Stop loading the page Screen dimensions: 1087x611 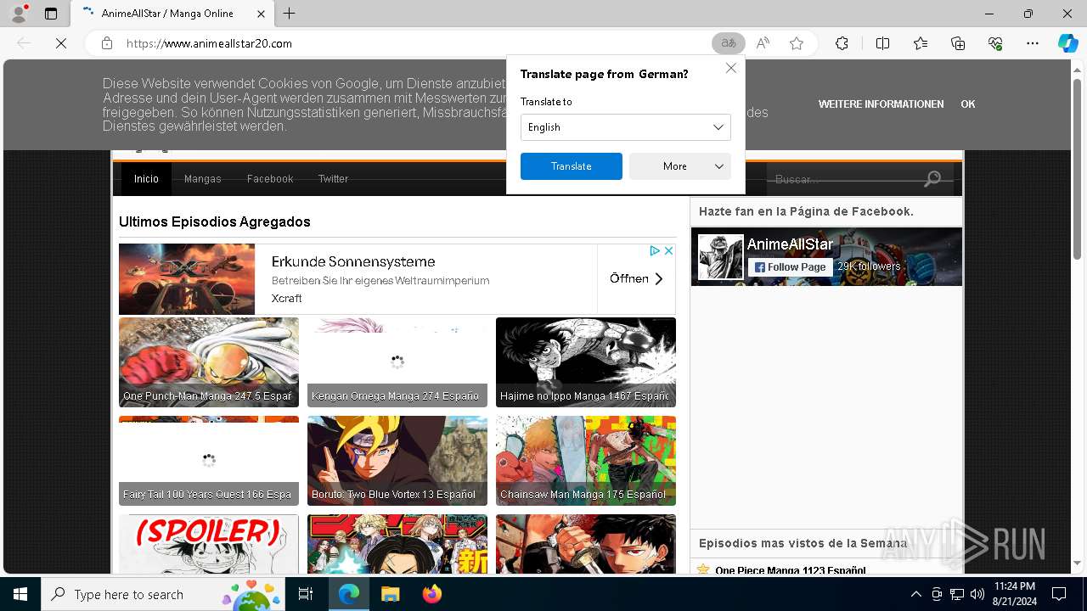(x=61, y=43)
